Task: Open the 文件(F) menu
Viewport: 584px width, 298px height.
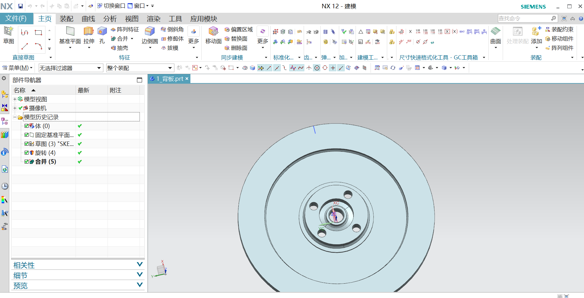Action: pyautogui.click(x=16, y=19)
